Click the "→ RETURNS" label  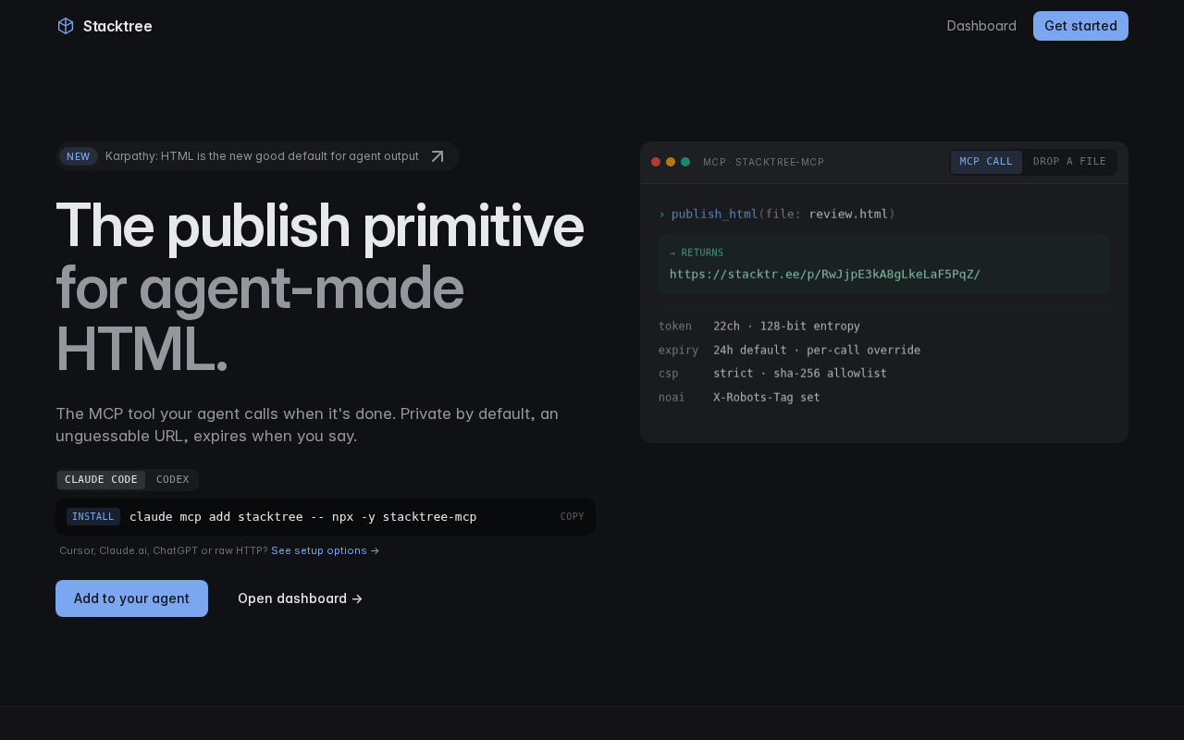tap(697, 253)
